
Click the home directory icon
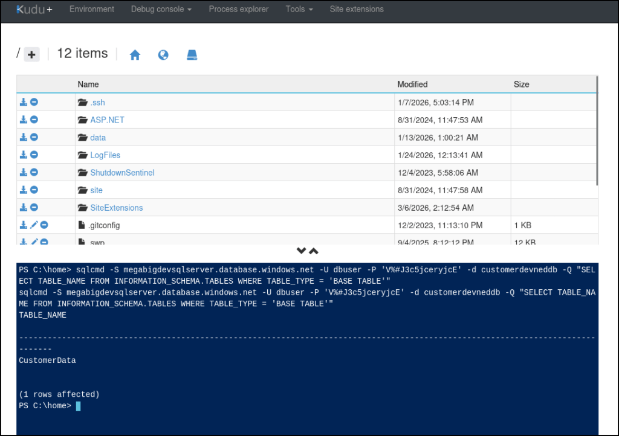point(135,55)
